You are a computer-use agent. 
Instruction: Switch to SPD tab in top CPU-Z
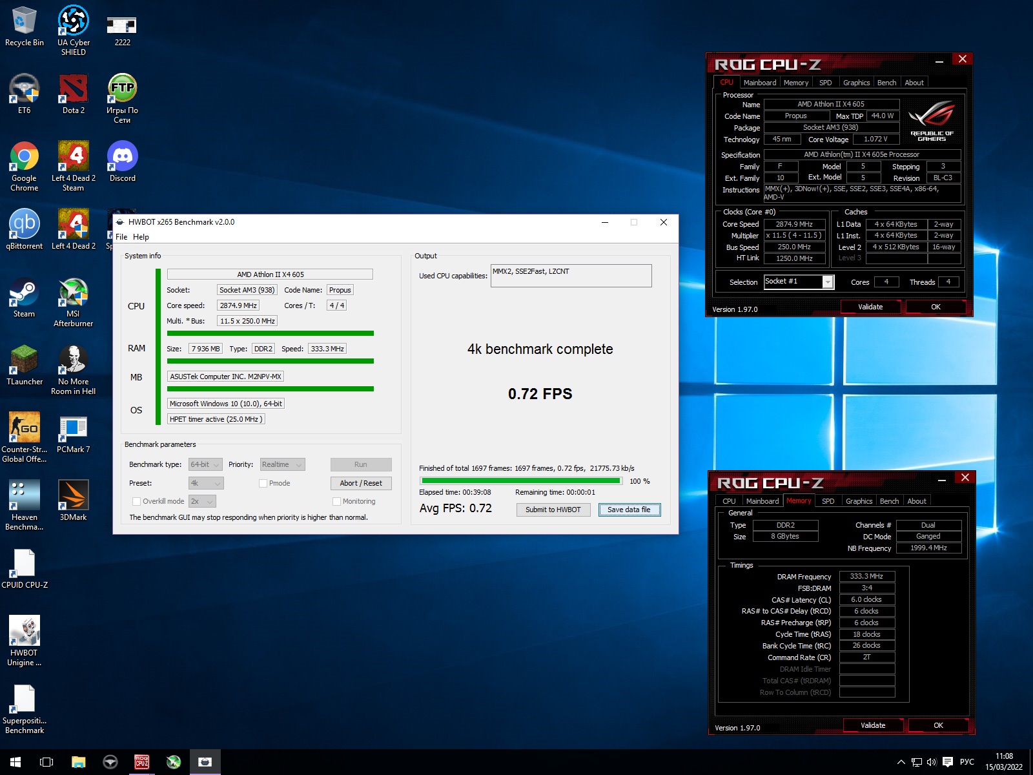pyautogui.click(x=825, y=83)
